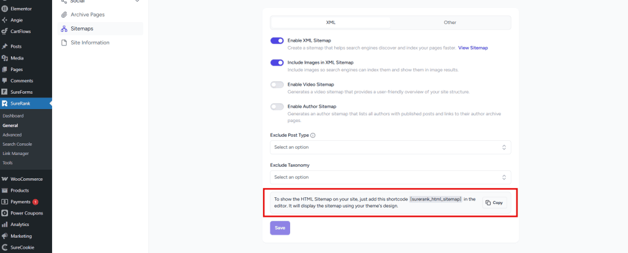The width and height of the screenshot is (628, 253).
Task: Click the Save button
Action: click(280, 228)
